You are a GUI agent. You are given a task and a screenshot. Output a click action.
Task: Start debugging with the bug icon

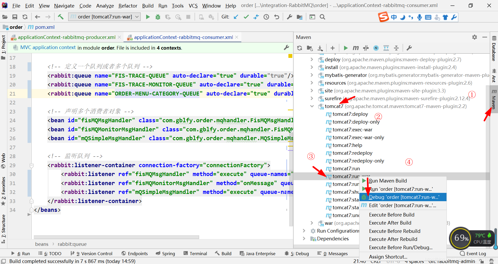[158, 17]
